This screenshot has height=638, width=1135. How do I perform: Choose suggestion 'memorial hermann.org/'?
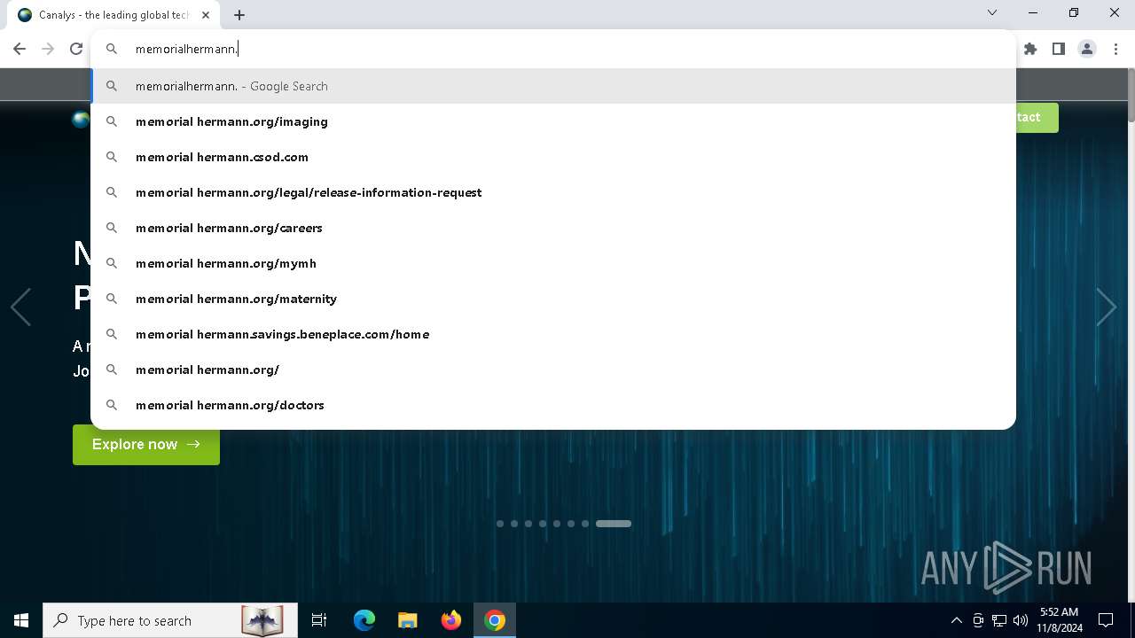[553, 370]
